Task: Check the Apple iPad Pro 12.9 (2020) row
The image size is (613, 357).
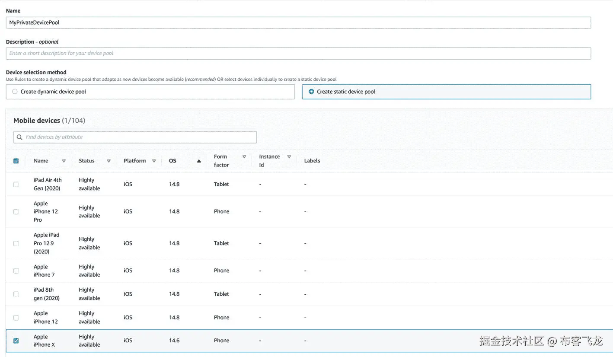Action: (16, 243)
